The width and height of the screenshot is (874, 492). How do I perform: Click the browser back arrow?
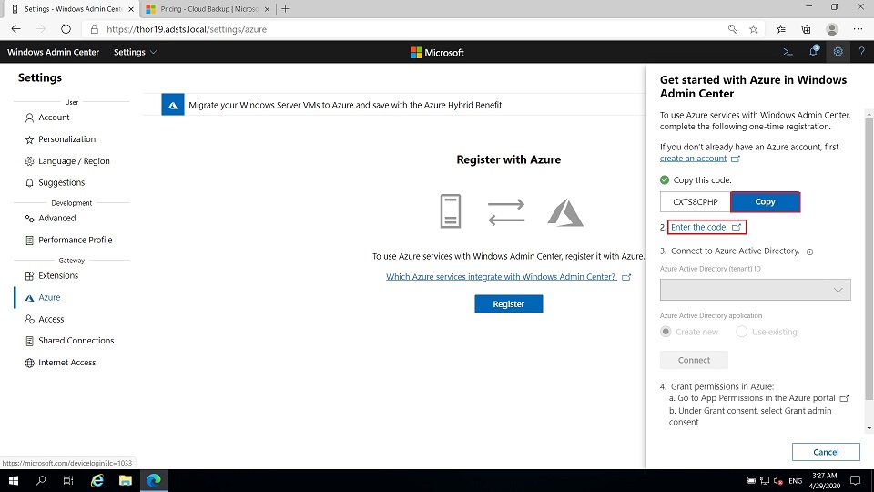point(15,29)
